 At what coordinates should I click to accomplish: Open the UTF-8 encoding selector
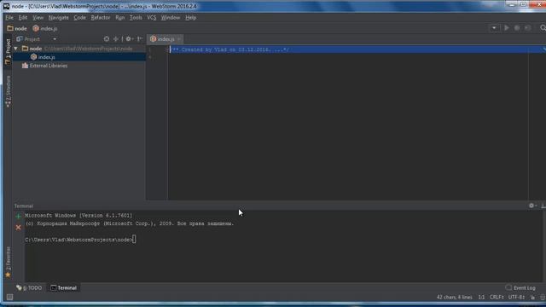click(x=516, y=298)
